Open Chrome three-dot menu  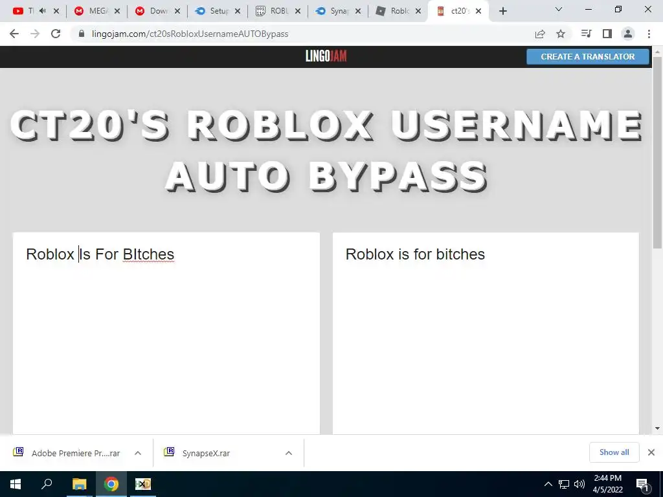click(x=649, y=34)
